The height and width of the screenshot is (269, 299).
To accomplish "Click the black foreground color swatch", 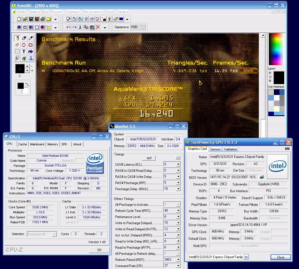I will point(20,86).
